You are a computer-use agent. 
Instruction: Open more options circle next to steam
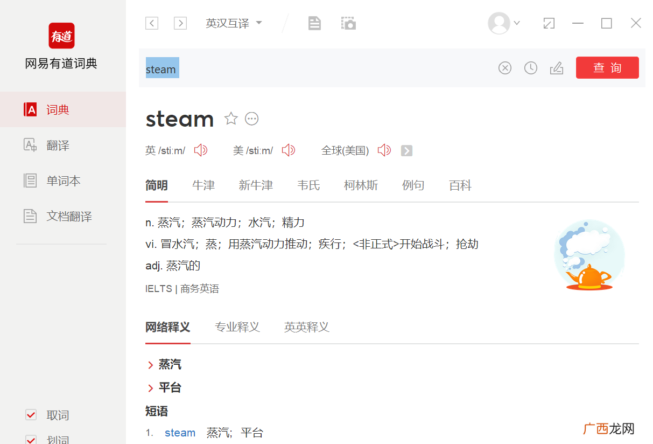[x=252, y=119]
